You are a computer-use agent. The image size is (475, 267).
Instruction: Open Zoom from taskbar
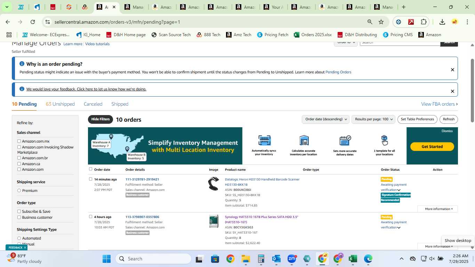point(292,259)
